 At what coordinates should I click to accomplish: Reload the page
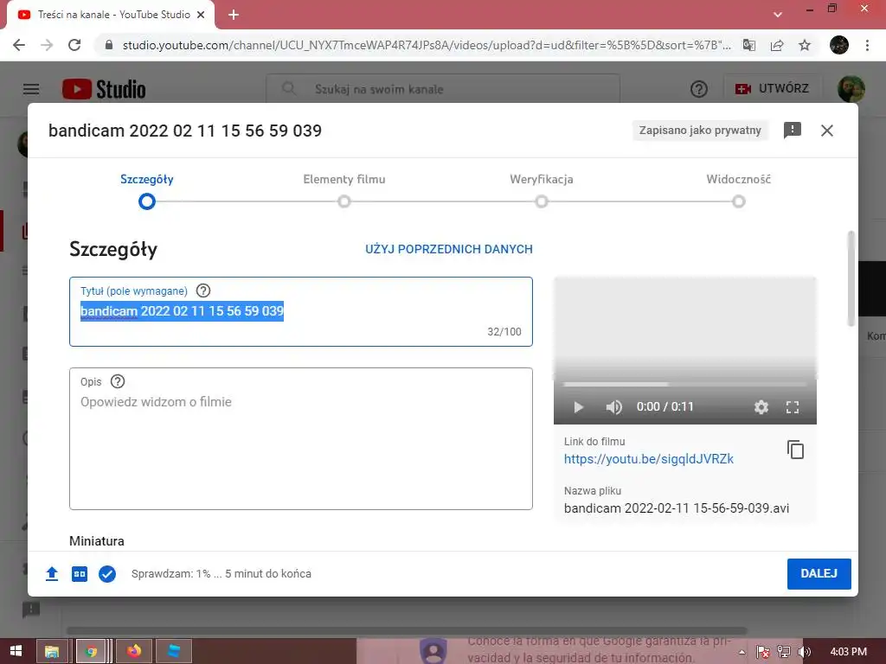74,45
